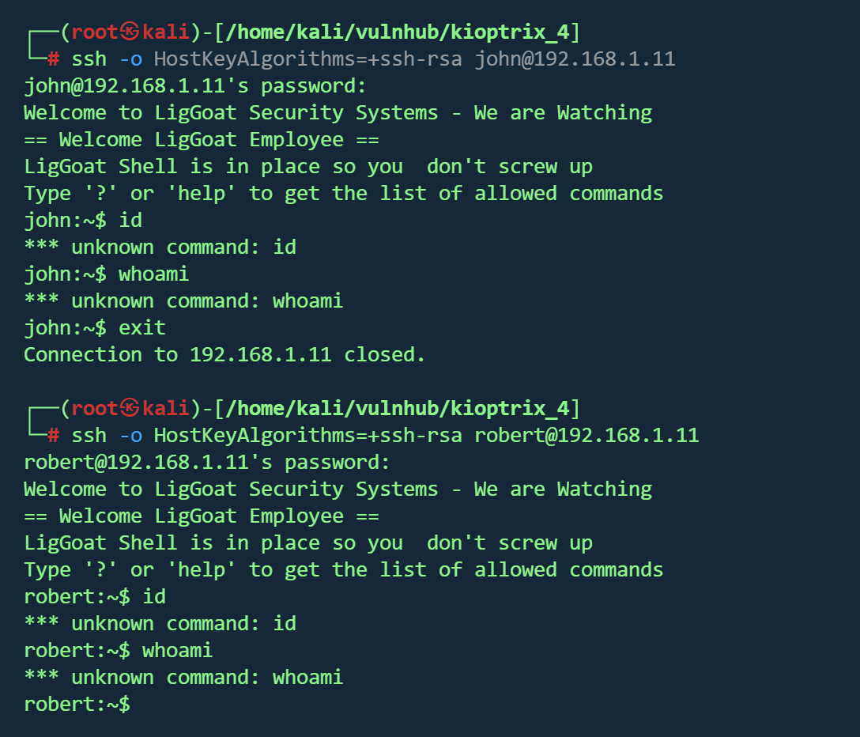Click the john@192.168.1.11's password prompt line

195,86
